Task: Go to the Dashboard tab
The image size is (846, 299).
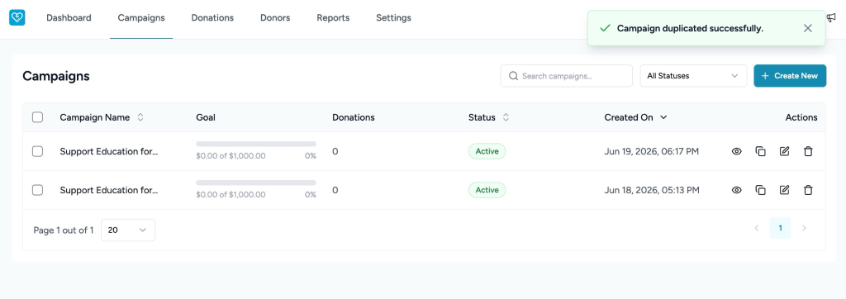Action: tap(69, 18)
